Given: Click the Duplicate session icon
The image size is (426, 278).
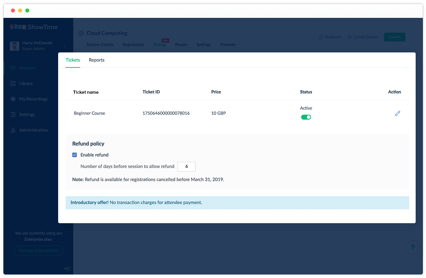Looking at the screenshot, I should click(x=321, y=37).
